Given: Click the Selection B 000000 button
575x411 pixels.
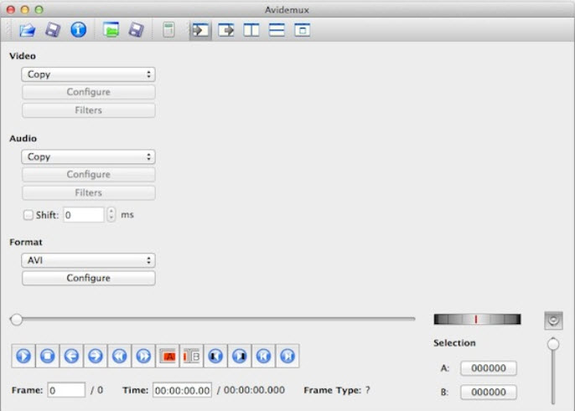Looking at the screenshot, I should 489,392.
